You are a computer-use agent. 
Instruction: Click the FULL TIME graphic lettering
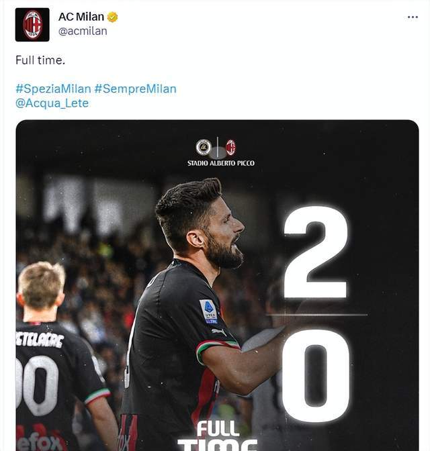(218, 436)
